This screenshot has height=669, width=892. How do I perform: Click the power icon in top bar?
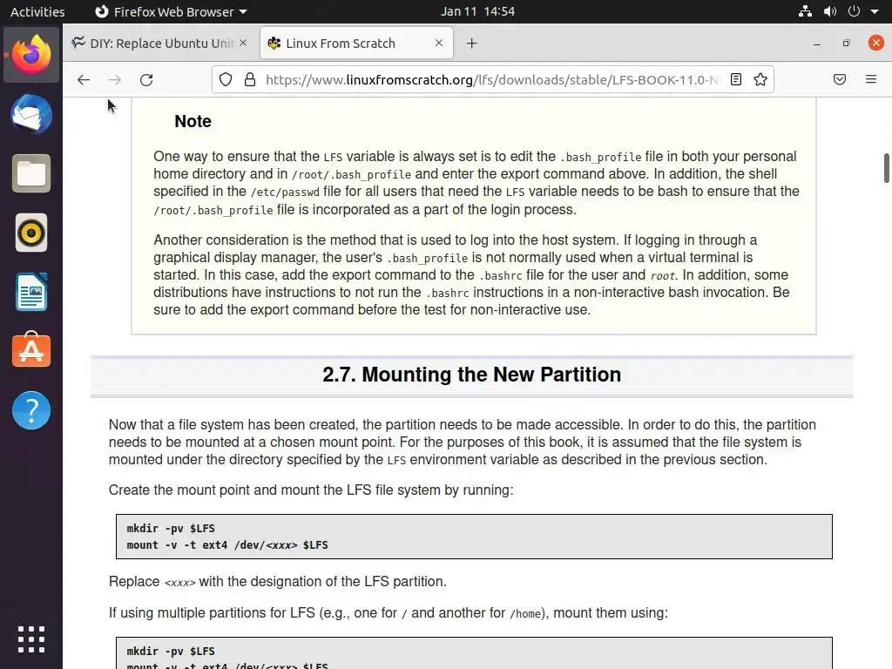(x=854, y=11)
